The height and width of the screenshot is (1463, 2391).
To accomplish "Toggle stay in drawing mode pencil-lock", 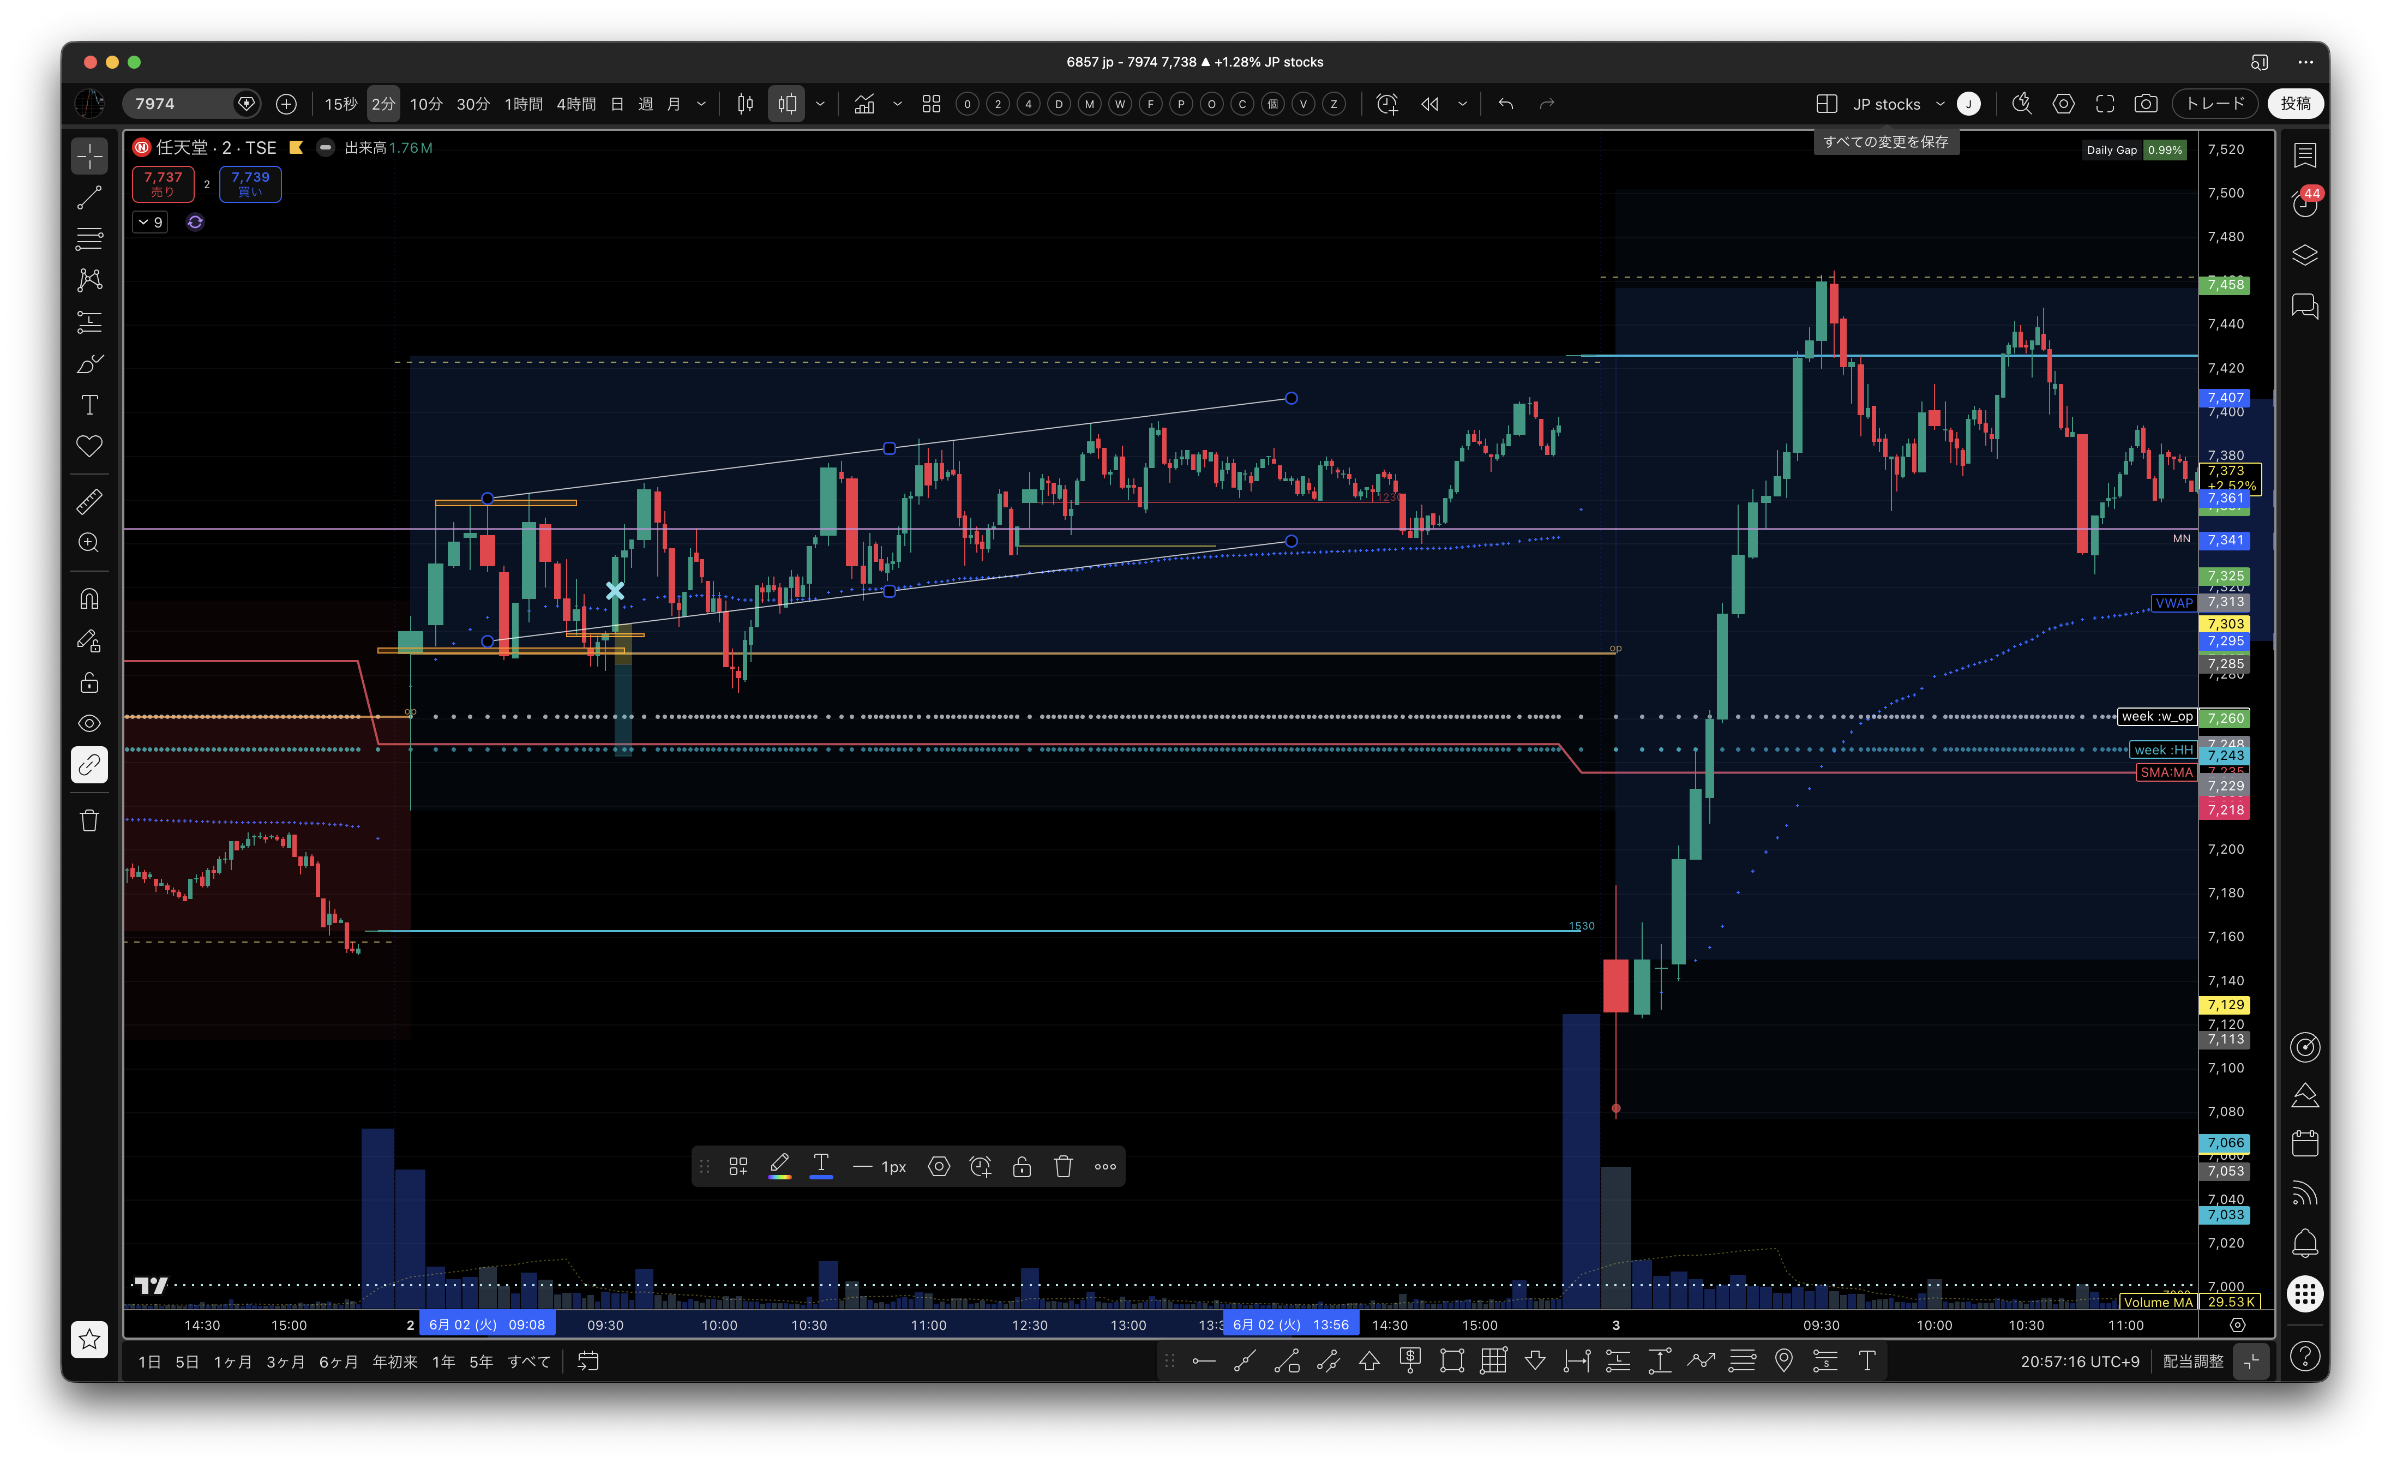I will pos(89,641).
